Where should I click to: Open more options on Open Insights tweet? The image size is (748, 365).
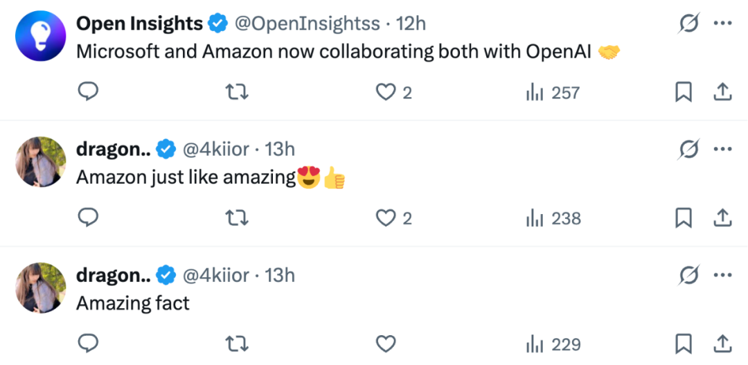pos(722,24)
